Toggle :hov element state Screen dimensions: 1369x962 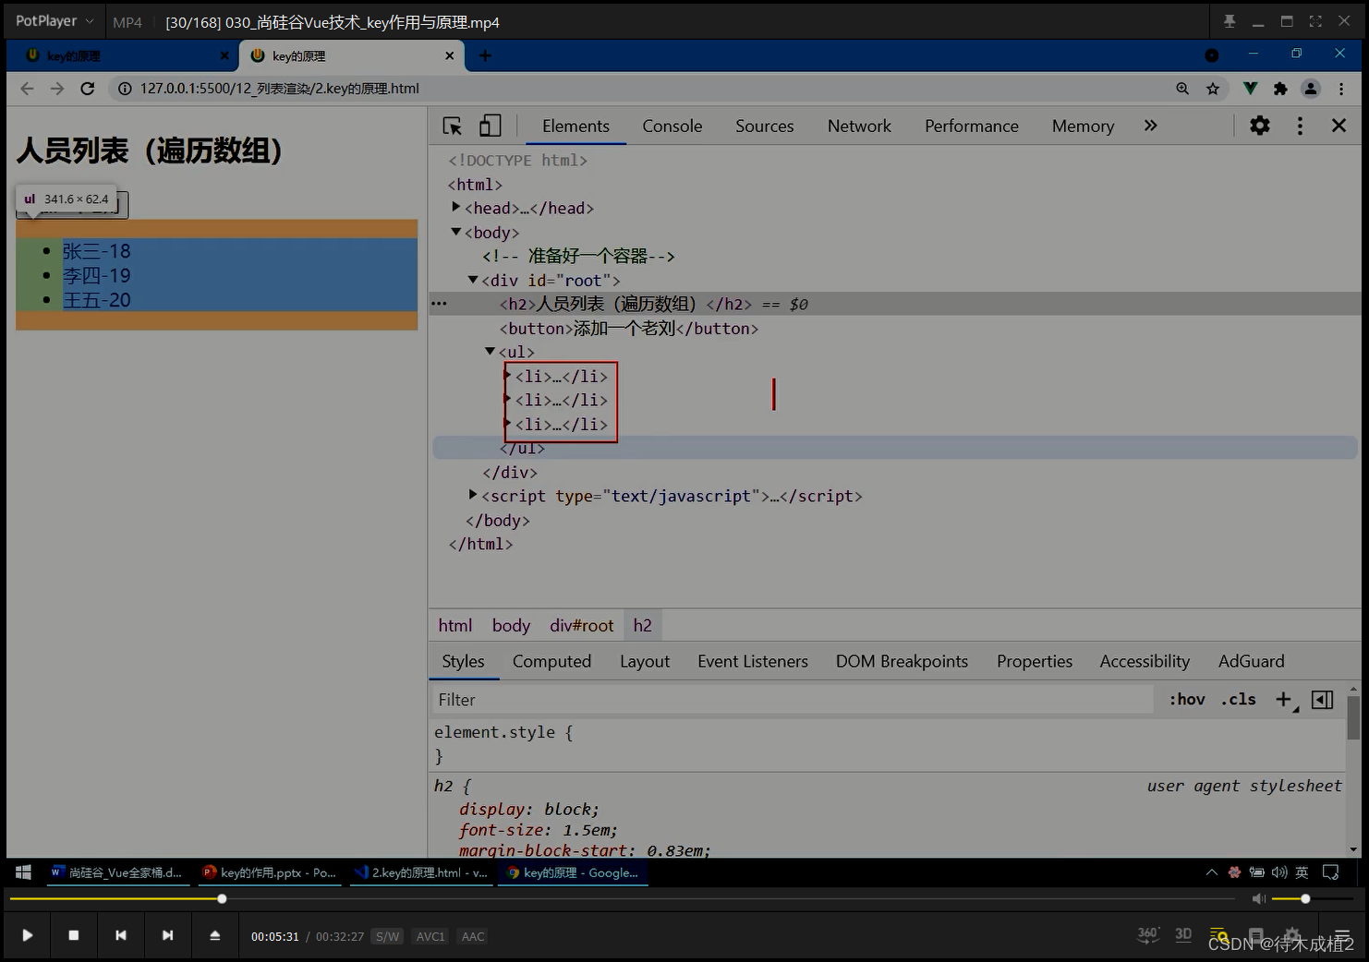[x=1187, y=700]
